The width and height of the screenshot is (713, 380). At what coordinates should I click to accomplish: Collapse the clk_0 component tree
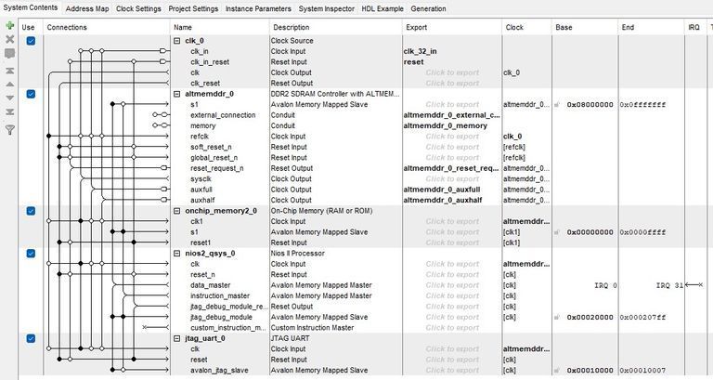click(177, 41)
